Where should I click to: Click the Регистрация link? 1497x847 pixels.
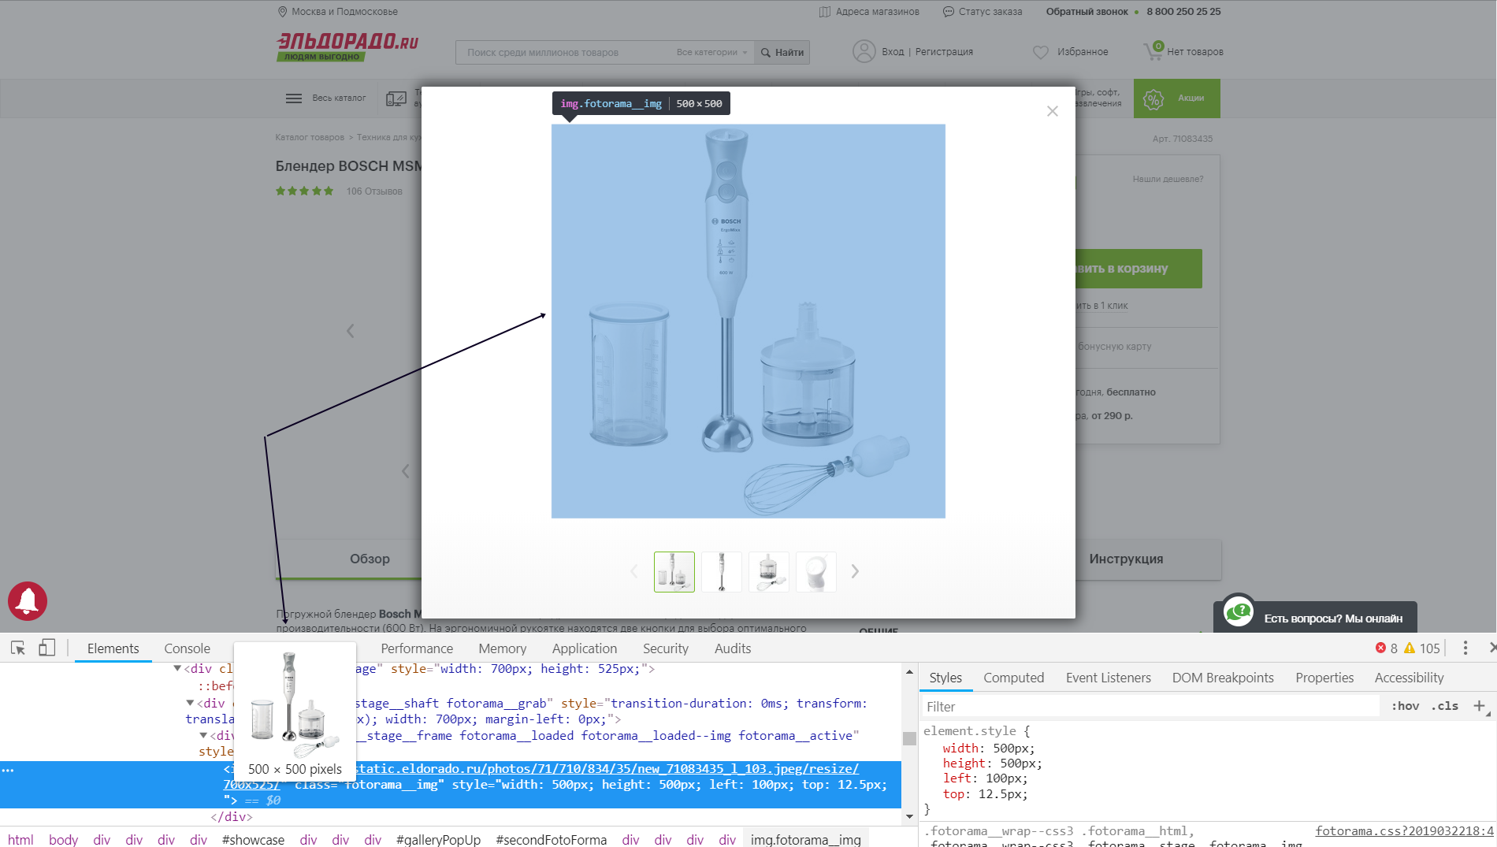[944, 52]
